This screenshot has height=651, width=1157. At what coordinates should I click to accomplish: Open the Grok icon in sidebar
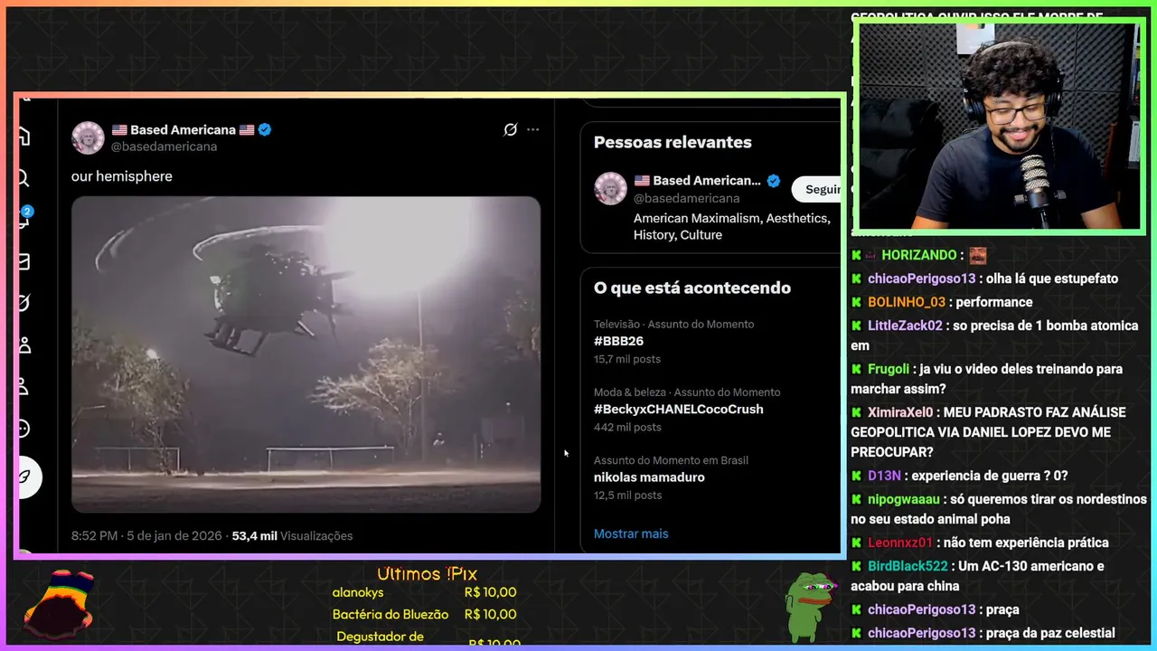24,303
